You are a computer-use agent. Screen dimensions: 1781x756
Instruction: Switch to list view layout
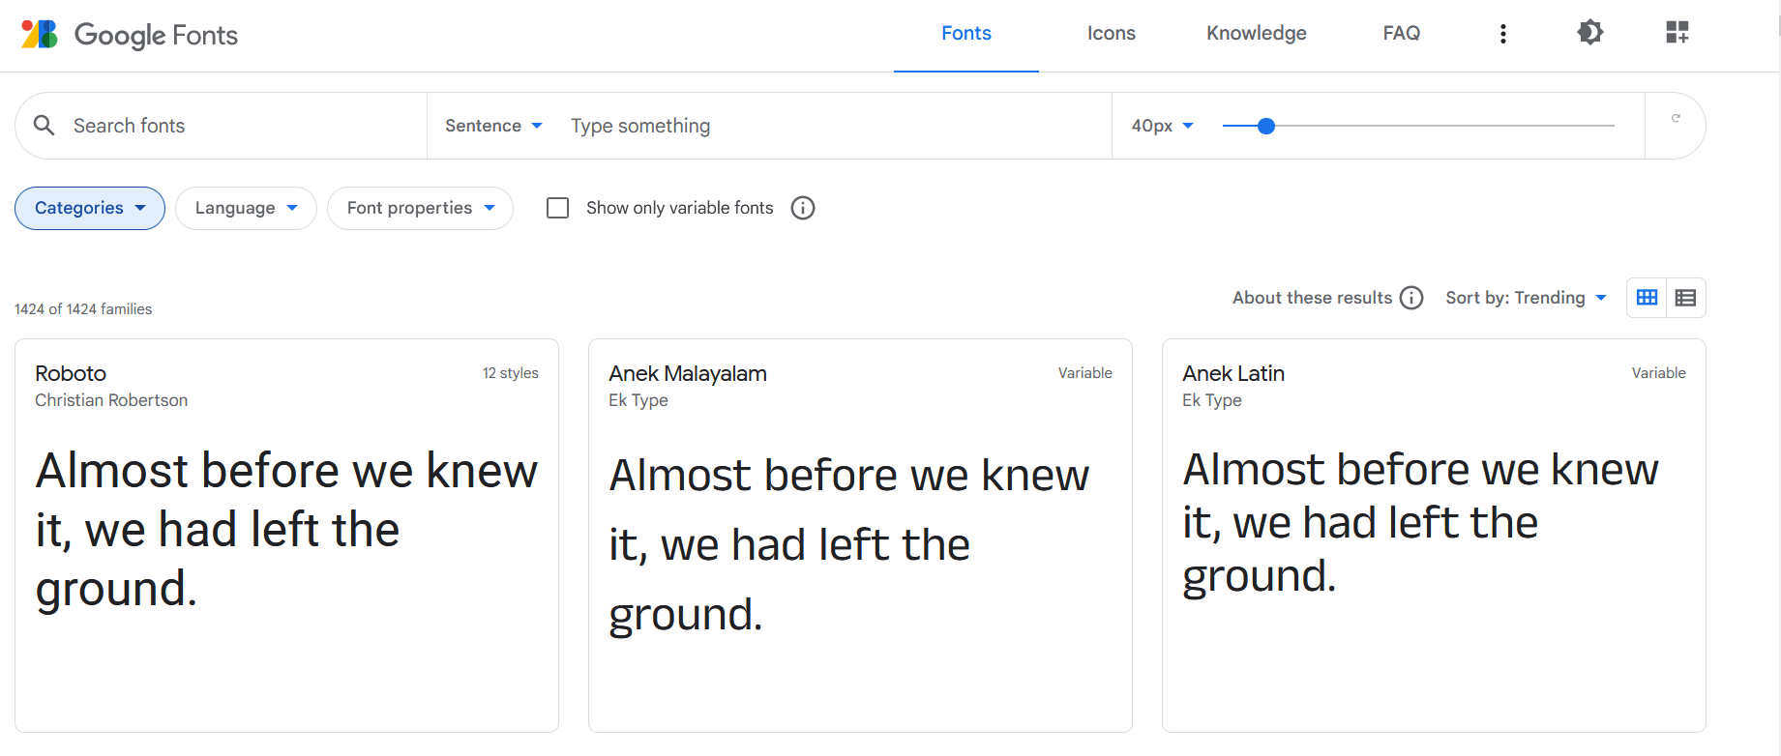(x=1685, y=298)
